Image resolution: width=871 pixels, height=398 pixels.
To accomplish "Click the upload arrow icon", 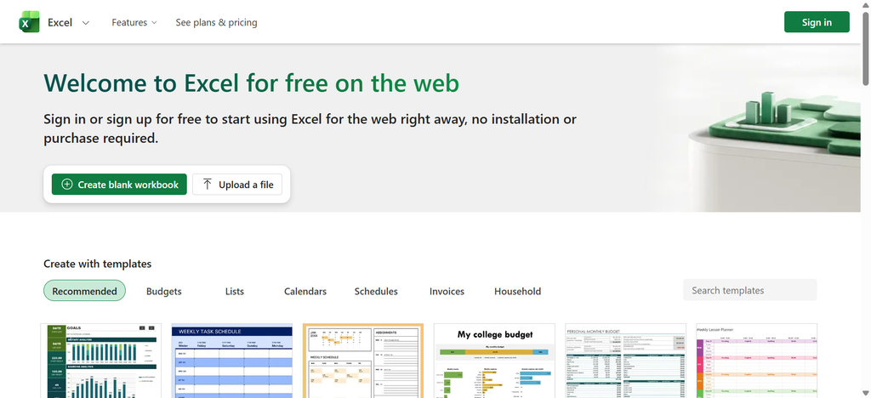I will click(208, 185).
